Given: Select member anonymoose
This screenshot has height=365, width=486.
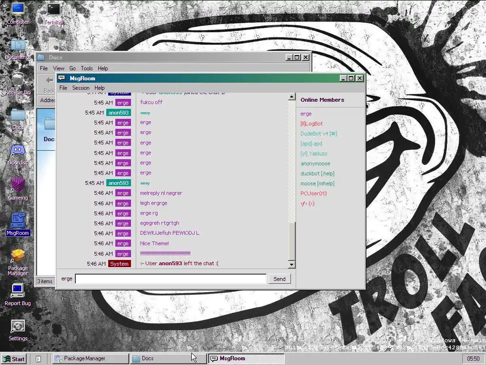Looking at the screenshot, I should 315,163.
